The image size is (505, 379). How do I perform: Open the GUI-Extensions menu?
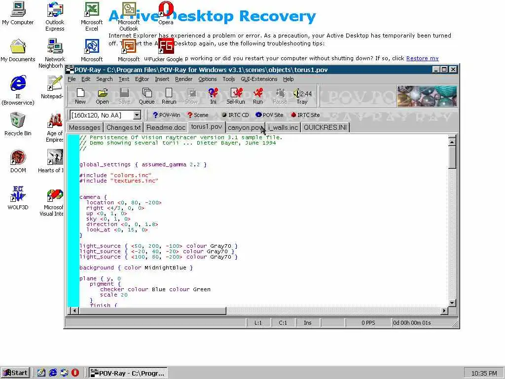click(x=259, y=79)
